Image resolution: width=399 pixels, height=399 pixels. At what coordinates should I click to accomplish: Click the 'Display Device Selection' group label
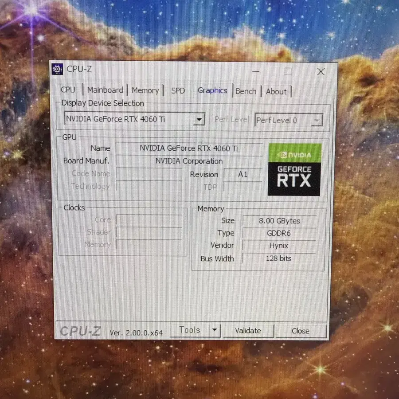pyautogui.click(x=103, y=103)
